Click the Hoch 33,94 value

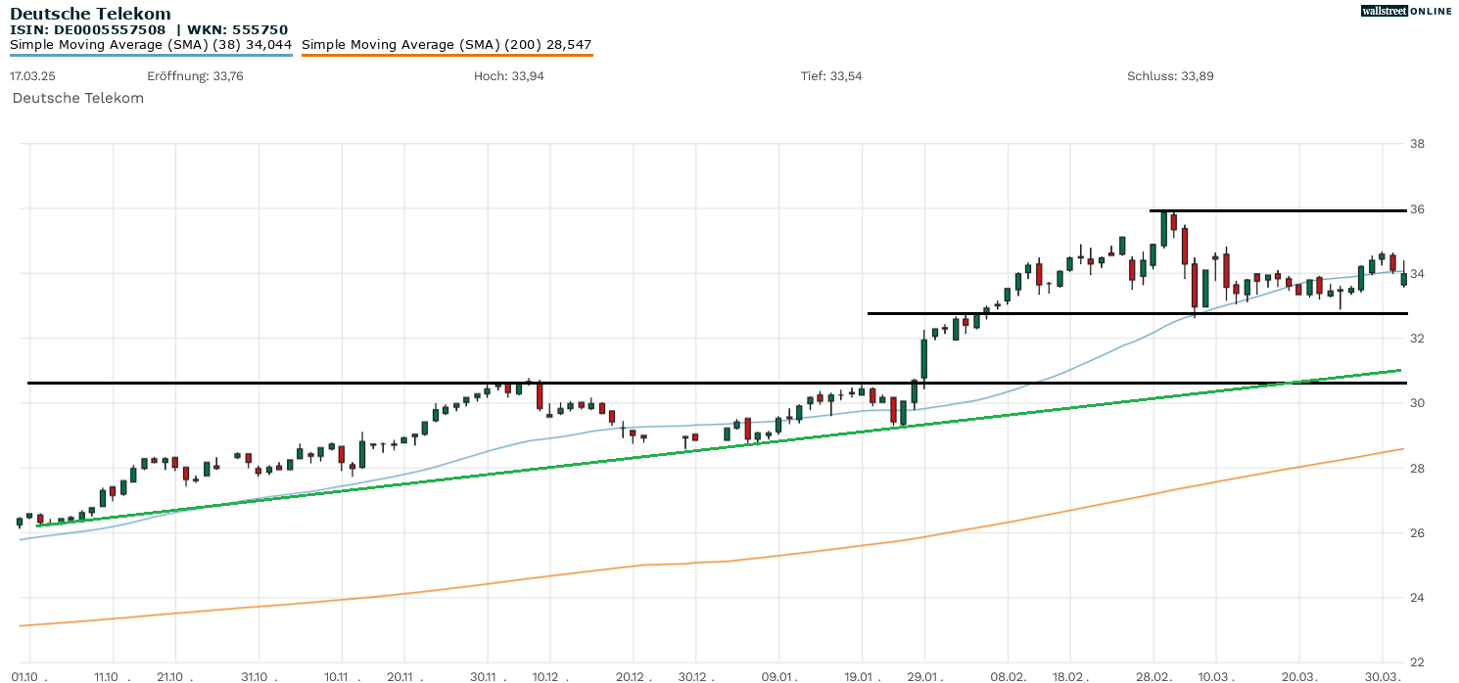508,76
